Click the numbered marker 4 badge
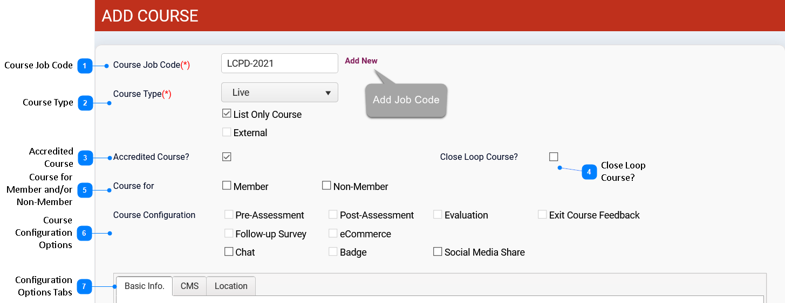The height and width of the screenshot is (303, 785). [589, 172]
